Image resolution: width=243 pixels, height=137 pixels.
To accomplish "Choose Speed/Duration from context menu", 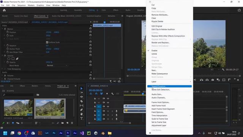I will [x=169, y=86].
